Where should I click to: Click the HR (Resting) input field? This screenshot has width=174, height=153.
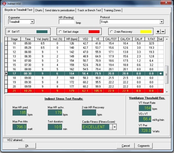pyautogui.click(x=67, y=22)
